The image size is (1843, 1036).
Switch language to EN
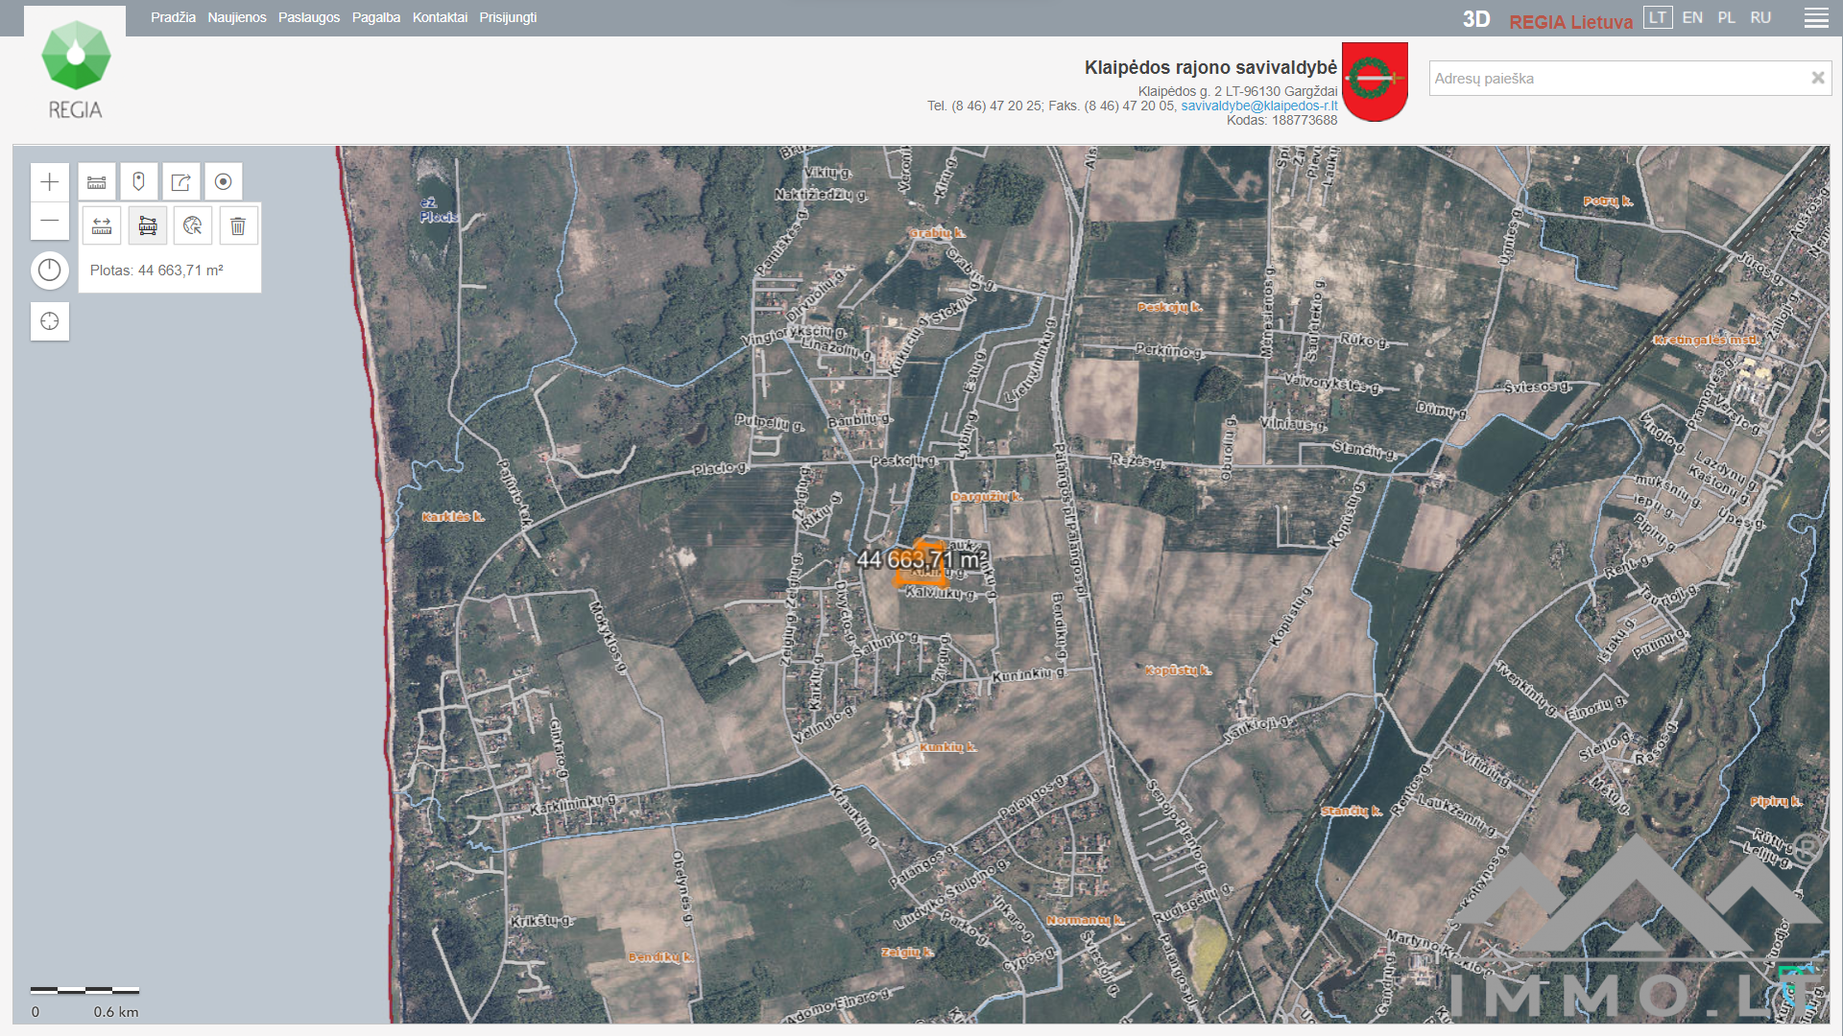pos(1692,17)
